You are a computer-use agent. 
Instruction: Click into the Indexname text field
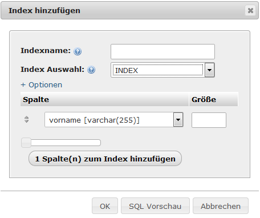(x=162, y=51)
